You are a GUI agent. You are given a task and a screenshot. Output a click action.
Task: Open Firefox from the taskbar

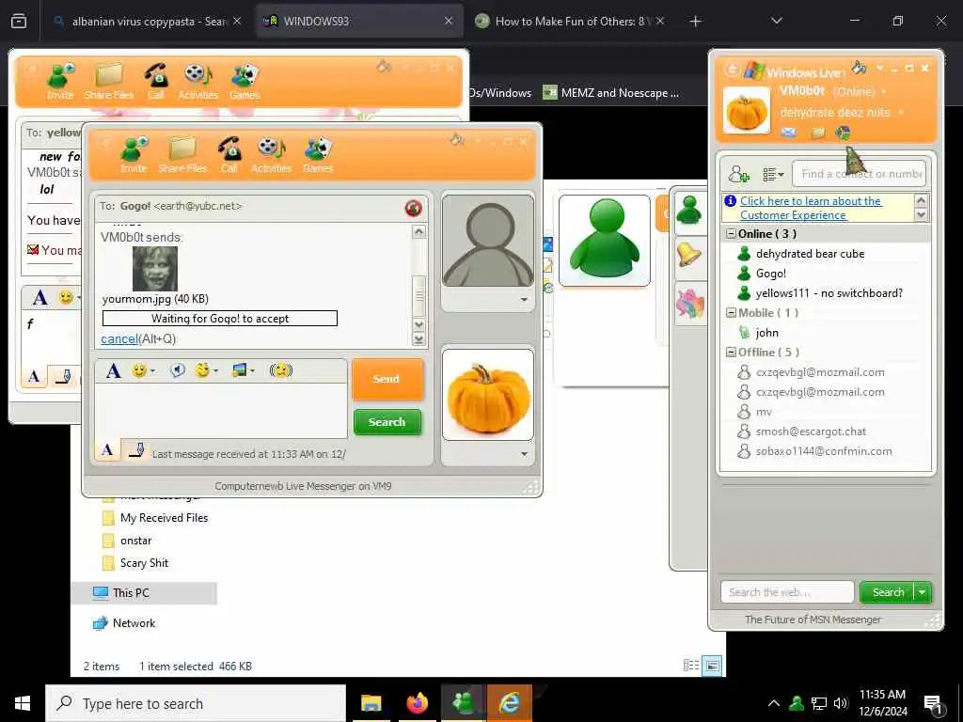tap(417, 703)
